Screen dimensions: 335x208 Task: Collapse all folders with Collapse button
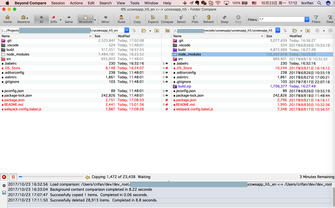coord(167,19)
